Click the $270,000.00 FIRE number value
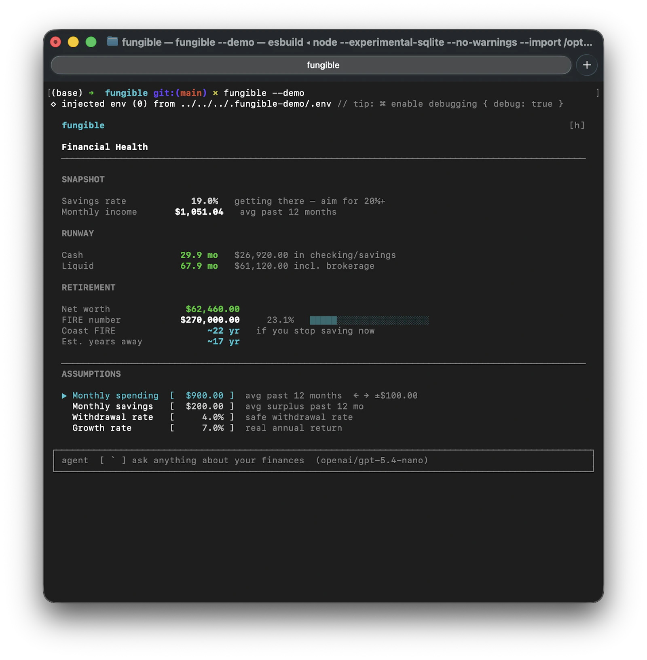647x660 pixels. pos(210,320)
